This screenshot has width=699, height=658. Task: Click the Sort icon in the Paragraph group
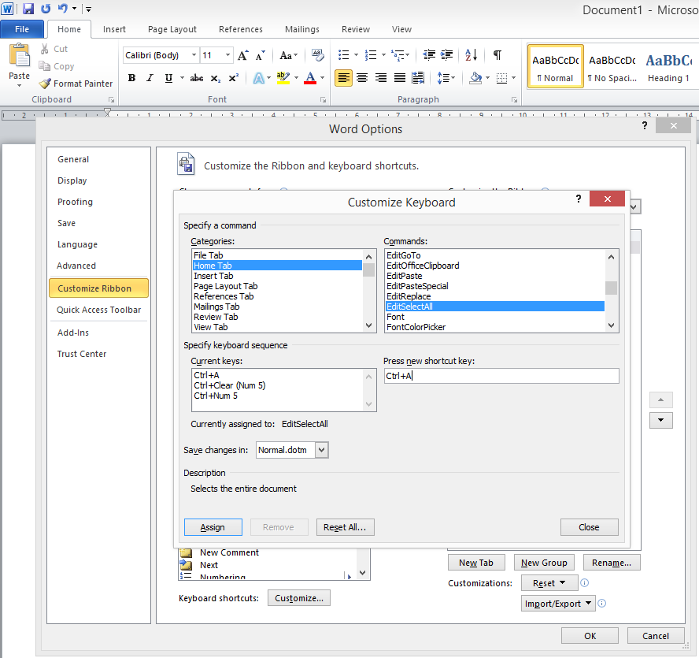(471, 55)
